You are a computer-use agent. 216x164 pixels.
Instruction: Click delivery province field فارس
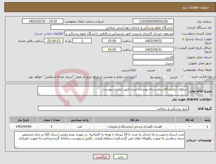tap(153, 57)
